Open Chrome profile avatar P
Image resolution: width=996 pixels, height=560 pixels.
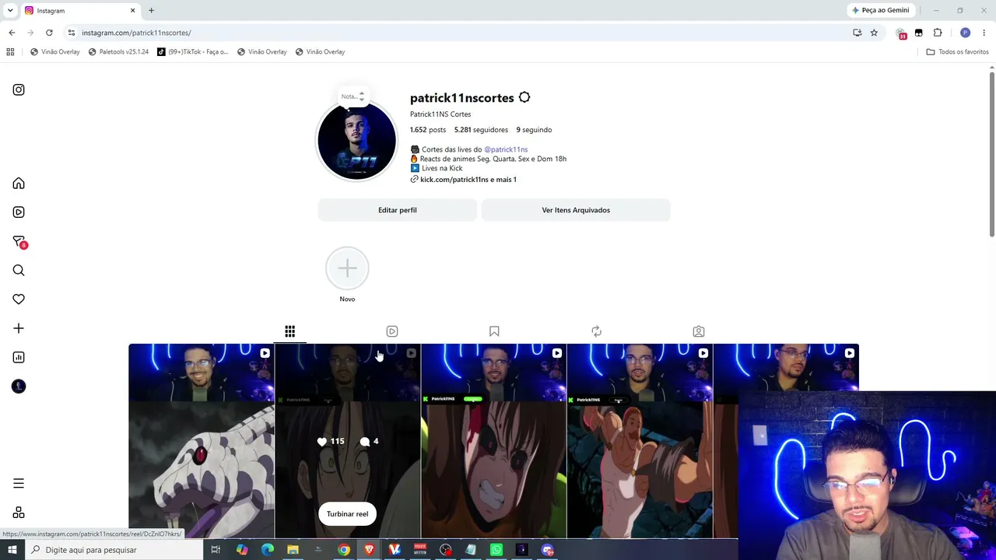click(x=965, y=33)
